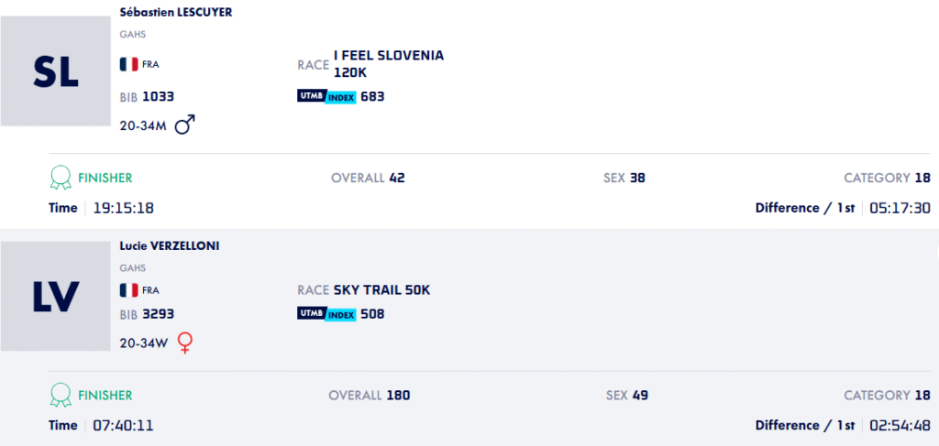The height and width of the screenshot is (446, 939).
Task: Click French flag beside Sébastien's FRA
Action: pos(128,65)
